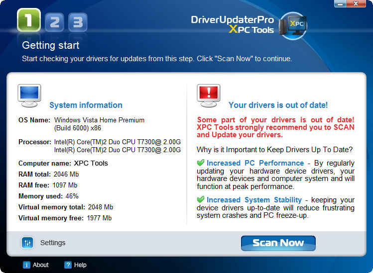Image resolution: width=373 pixels, height=273 pixels.
Task: Start scanning with the Scan Now button
Action: 278,243
